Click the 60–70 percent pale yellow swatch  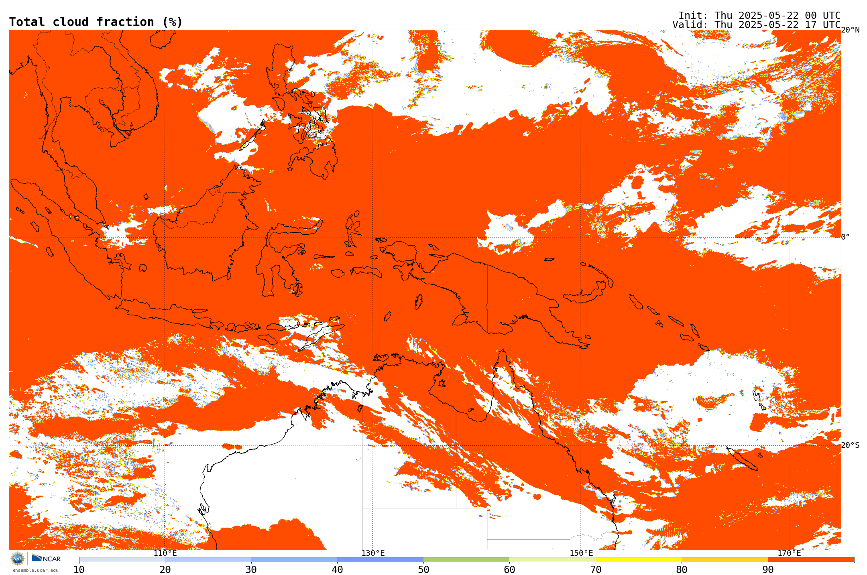552,559
